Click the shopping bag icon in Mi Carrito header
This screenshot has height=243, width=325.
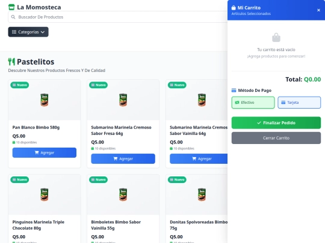[234, 8]
